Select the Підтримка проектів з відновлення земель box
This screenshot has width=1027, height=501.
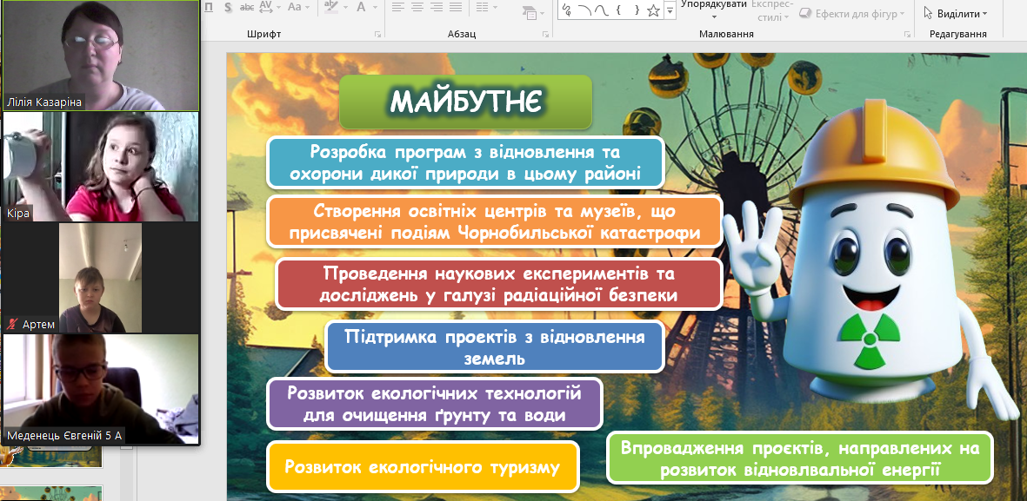point(495,346)
